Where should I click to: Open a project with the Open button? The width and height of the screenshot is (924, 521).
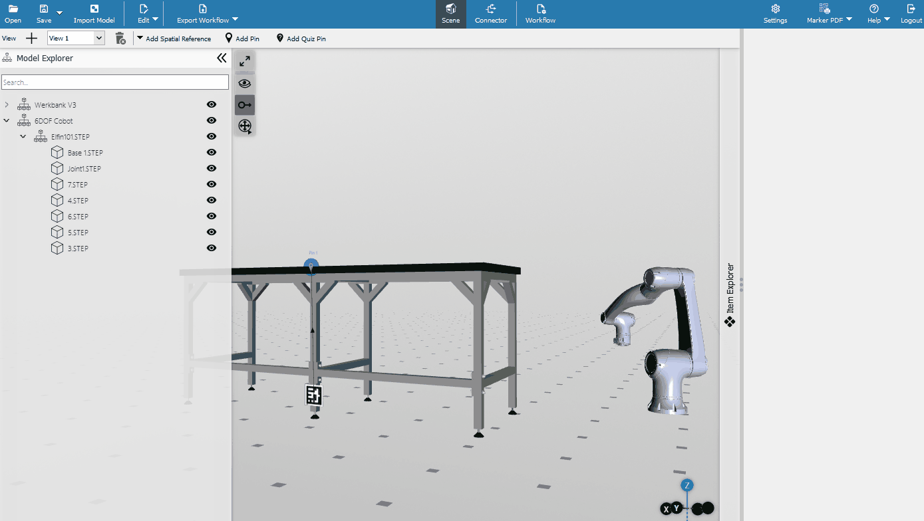[x=13, y=14]
